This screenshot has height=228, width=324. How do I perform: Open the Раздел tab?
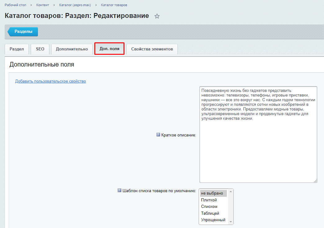coord(17,49)
